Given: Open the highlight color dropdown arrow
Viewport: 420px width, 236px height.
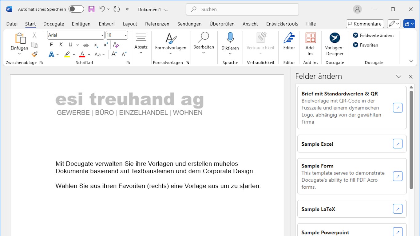Looking at the screenshot, I should coord(74,55).
